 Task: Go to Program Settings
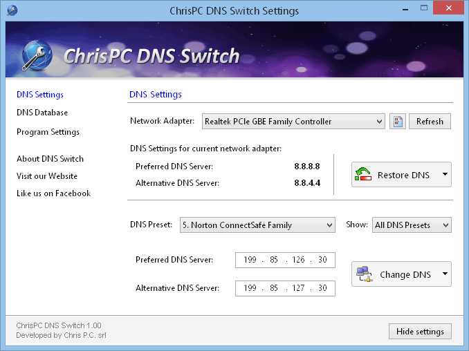point(48,132)
